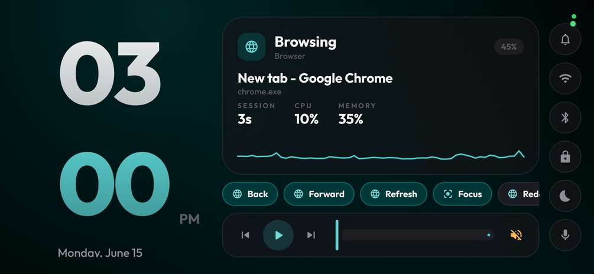The width and height of the screenshot is (594, 274).
Task: Click the partially visible Redo chip
Action: [x=518, y=194]
